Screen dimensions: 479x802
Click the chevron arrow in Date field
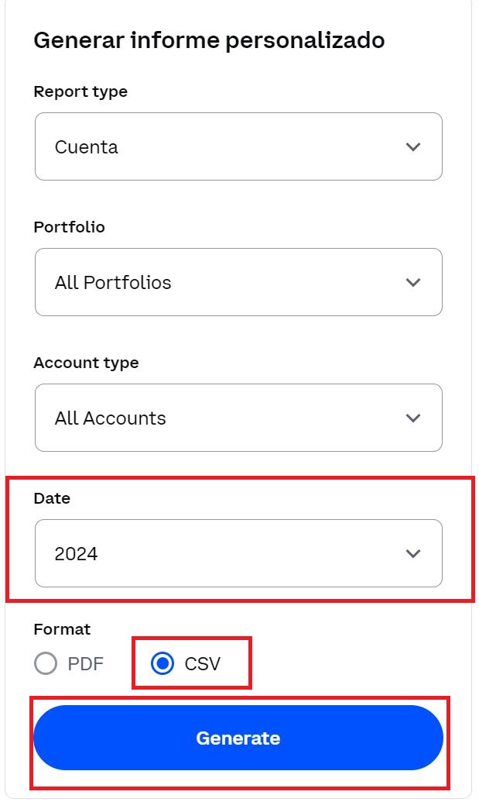(413, 553)
